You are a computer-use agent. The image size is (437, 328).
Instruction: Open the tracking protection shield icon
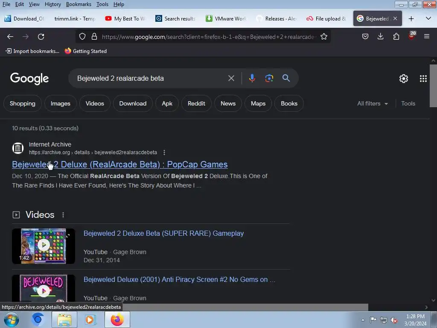click(82, 37)
